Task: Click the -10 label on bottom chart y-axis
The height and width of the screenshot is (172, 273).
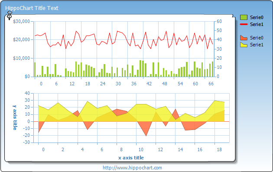Action: point(26,128)
